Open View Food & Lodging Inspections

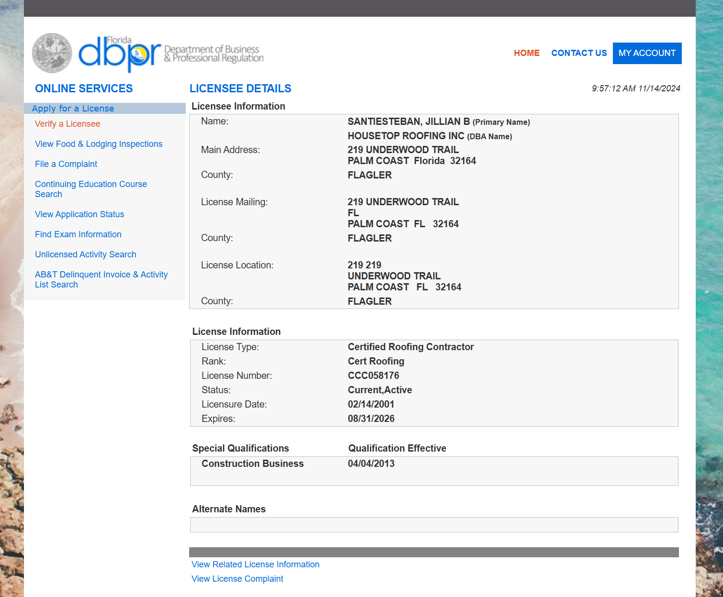click(99, 144)
